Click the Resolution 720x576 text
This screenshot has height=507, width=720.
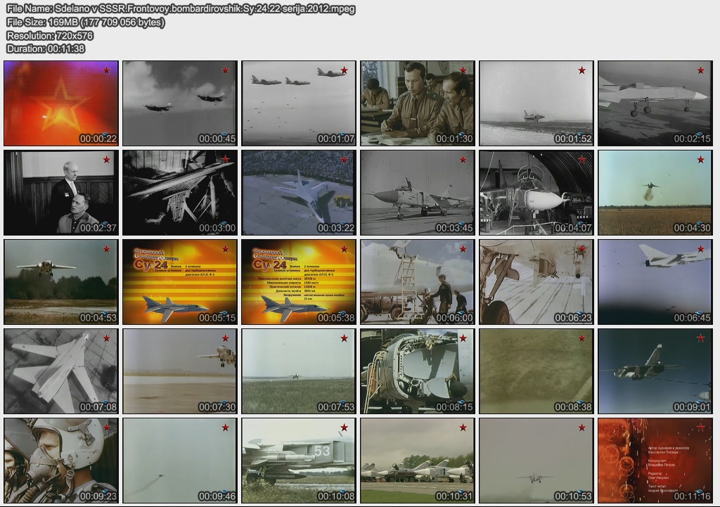(50, 36)
